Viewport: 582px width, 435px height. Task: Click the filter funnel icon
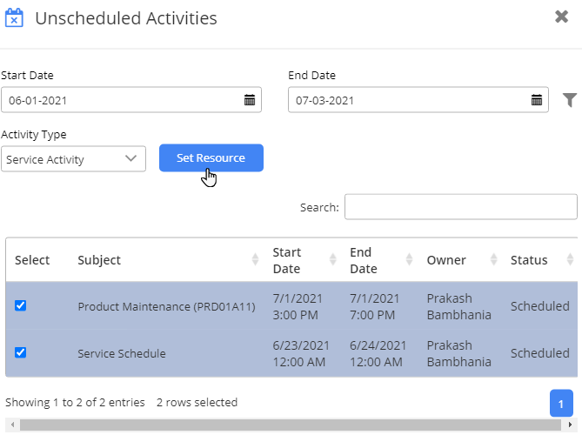570,100
